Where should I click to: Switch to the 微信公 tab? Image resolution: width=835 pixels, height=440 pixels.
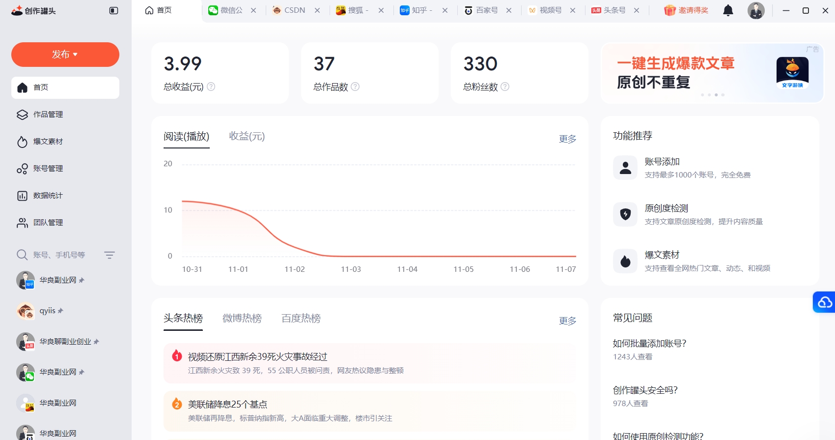225,10
